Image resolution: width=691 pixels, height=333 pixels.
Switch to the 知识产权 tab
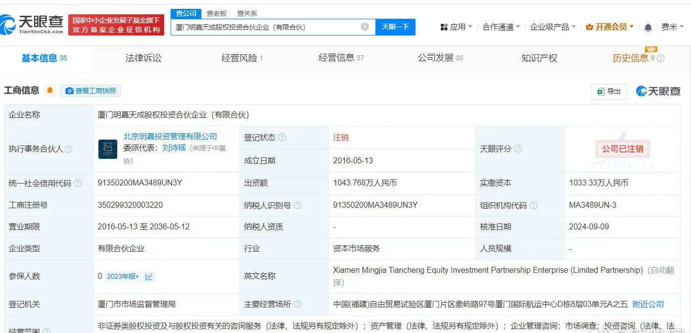click(539, 58)
